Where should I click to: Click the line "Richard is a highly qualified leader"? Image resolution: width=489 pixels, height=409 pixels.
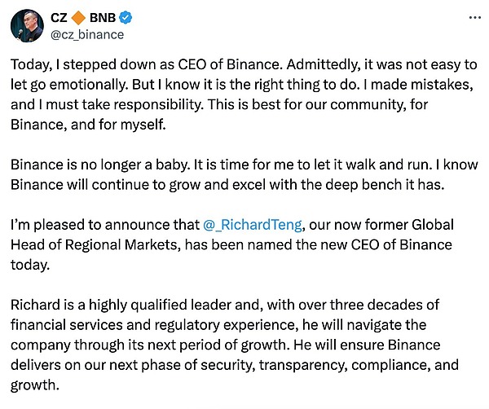tap(122, 304)
